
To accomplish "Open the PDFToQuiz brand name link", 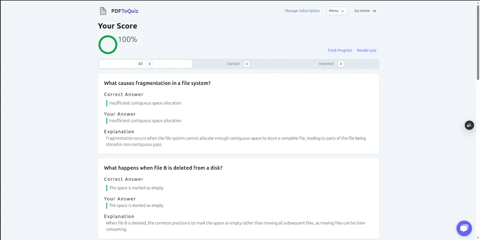I will [125, 11].
